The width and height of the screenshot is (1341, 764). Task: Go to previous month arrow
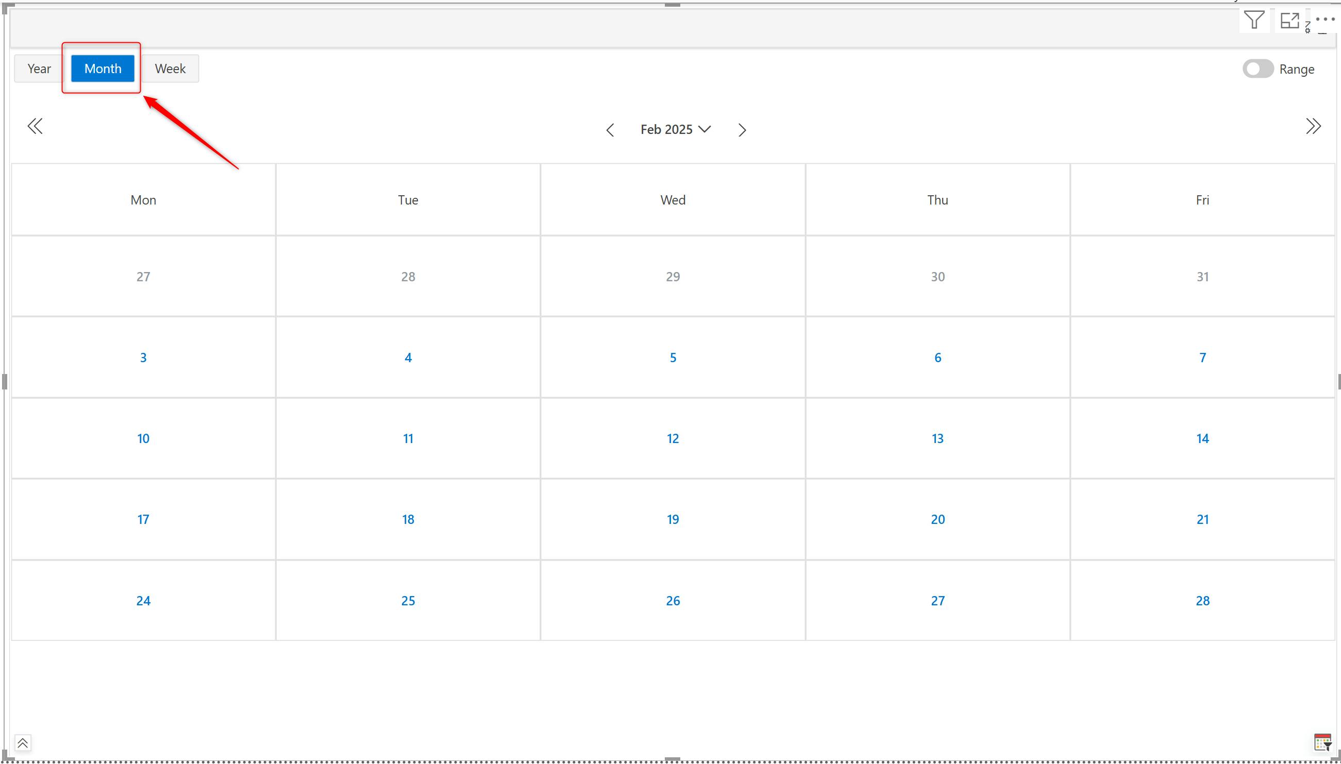[610, 130]
